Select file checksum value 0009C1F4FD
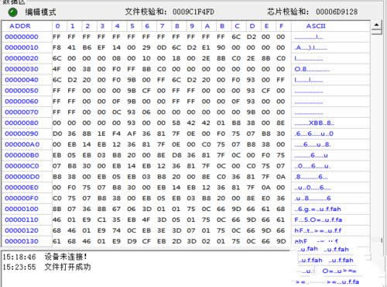The height and width of the screenshot is (287, 387). tap(193, 12)
